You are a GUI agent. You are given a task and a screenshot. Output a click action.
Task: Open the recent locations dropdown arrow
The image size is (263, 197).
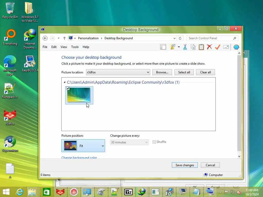coord(59,38)
